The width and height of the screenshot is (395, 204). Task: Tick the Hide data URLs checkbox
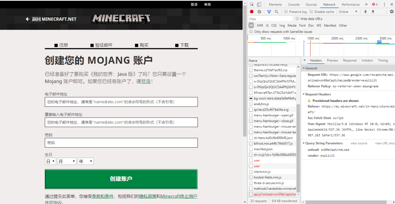coord(297,19)
